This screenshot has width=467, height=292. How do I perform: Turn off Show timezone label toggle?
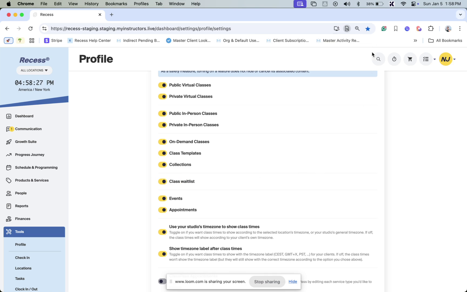[x=162, y=254]
